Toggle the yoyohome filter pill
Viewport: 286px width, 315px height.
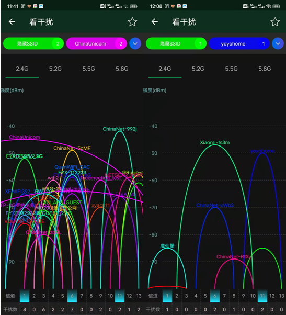tap(239, 43)
